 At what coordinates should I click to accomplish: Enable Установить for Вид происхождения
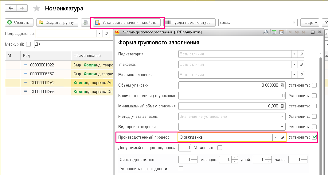(314, 127)
